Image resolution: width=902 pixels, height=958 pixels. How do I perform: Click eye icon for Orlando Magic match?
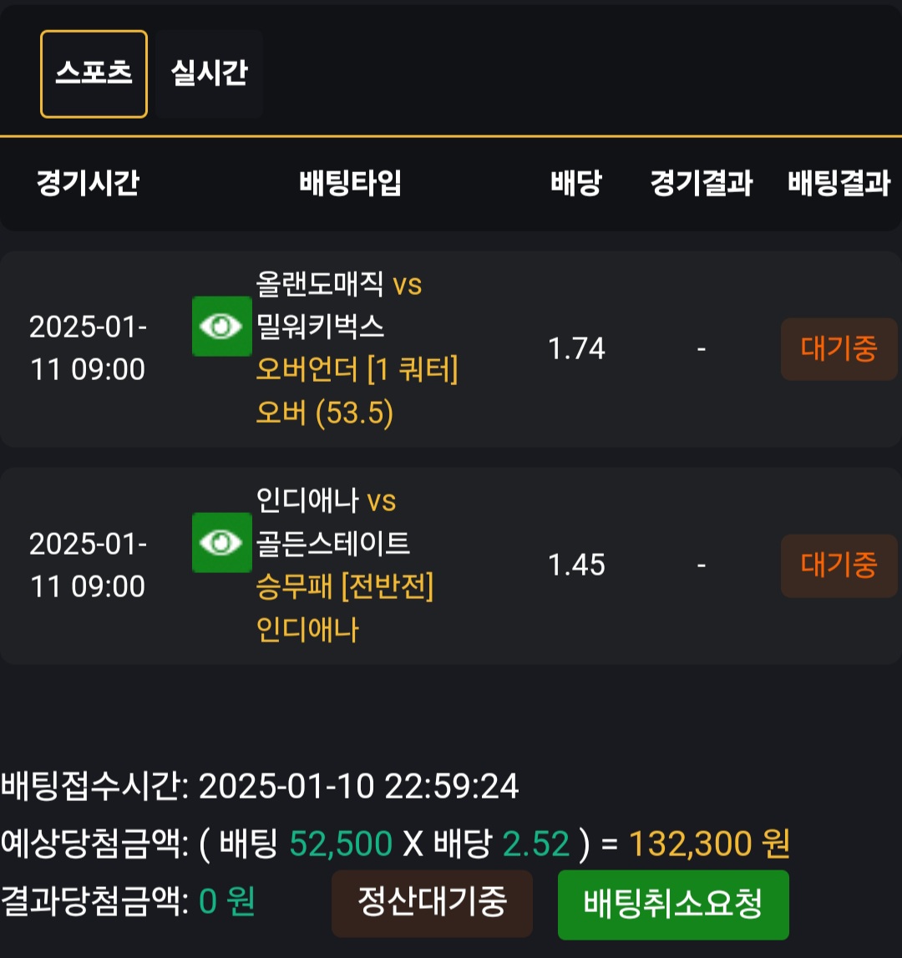coord(221,327)
